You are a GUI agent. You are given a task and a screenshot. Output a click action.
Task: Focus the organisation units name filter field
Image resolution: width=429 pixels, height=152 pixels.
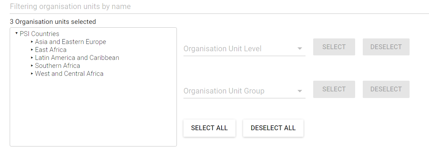[218, 7]
